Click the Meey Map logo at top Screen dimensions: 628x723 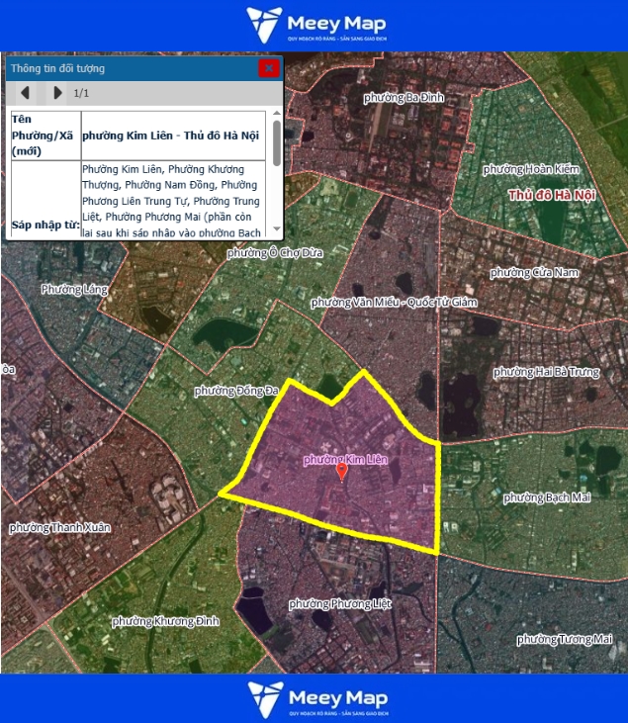(x=314, y=25)
